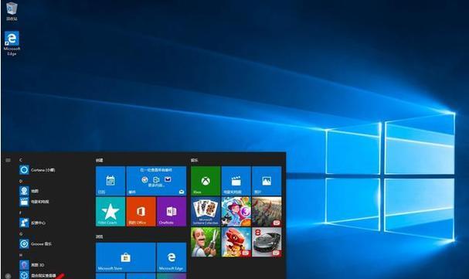This screenshot has height=279, width=469.
Task: Launch the Microsoft Store tile
Action: pos(126,257)
